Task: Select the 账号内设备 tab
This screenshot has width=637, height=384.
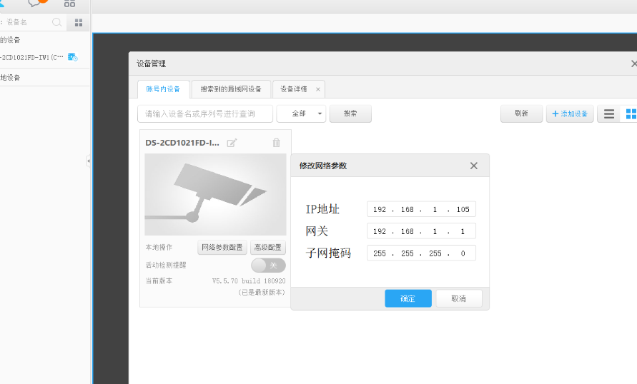Action: coord(163,89)
